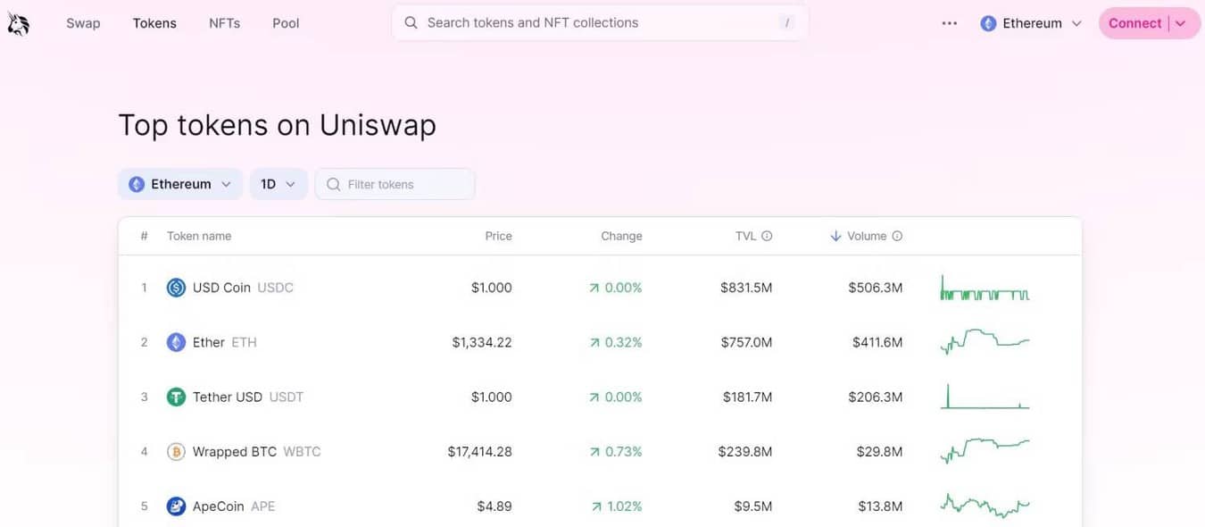The height and width of the screenshot is (527, 1205).
Task: Expand the Ethereum chain filter dropdown
Action: [180, 183]
